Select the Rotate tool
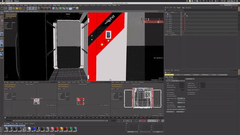This screenshot has width=240, height=135. [20, 8]
